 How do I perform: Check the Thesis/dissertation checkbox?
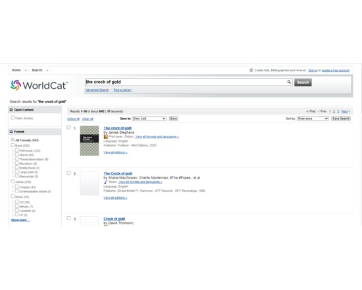click(x=16, y=159)
